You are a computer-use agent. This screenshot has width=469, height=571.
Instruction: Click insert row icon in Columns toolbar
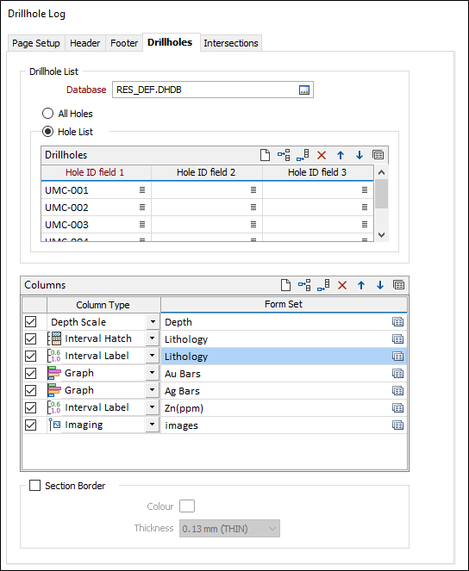pyautogui.click(x=304, y=285)
